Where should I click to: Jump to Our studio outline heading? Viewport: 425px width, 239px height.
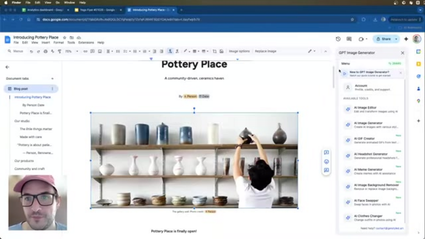[x=22, y=121]
